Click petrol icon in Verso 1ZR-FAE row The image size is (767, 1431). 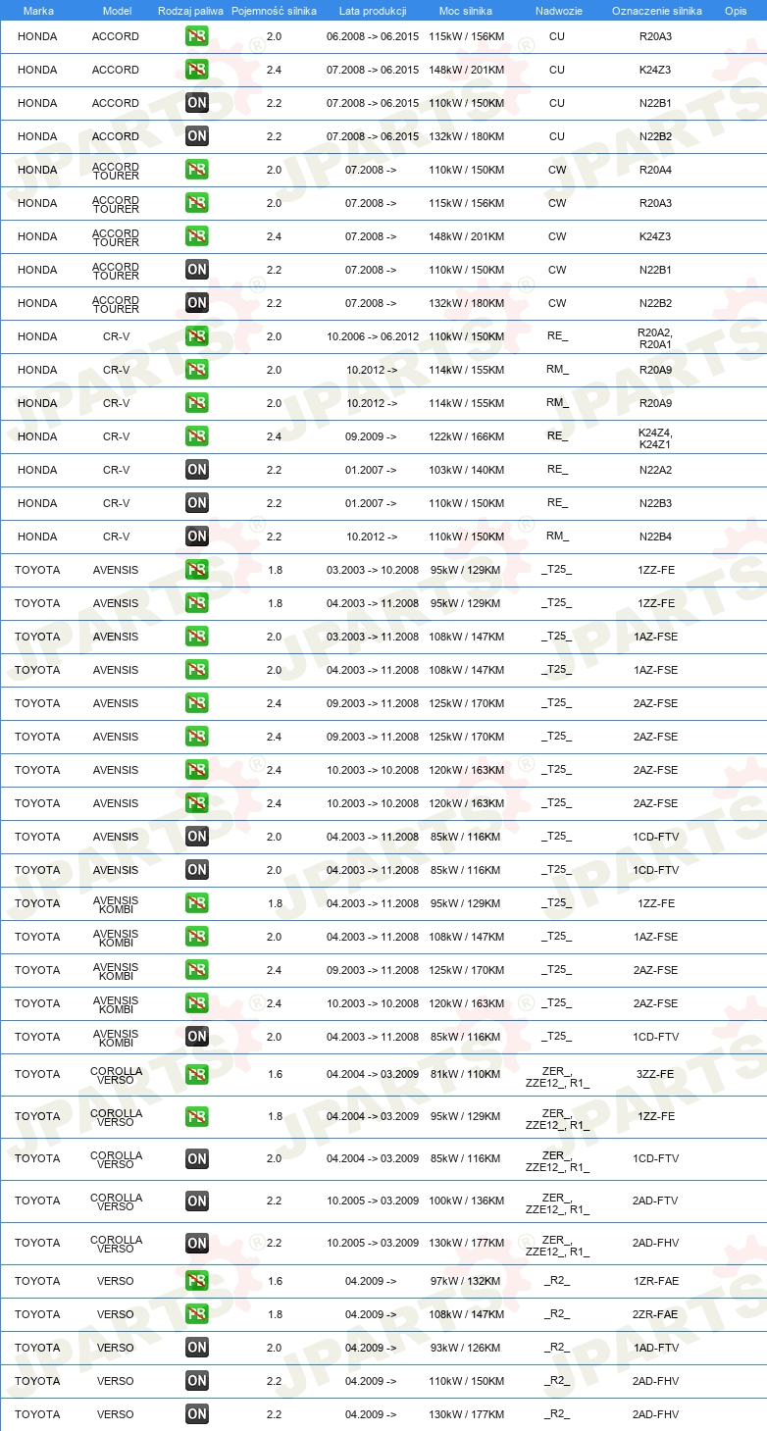click(197, 1281)
